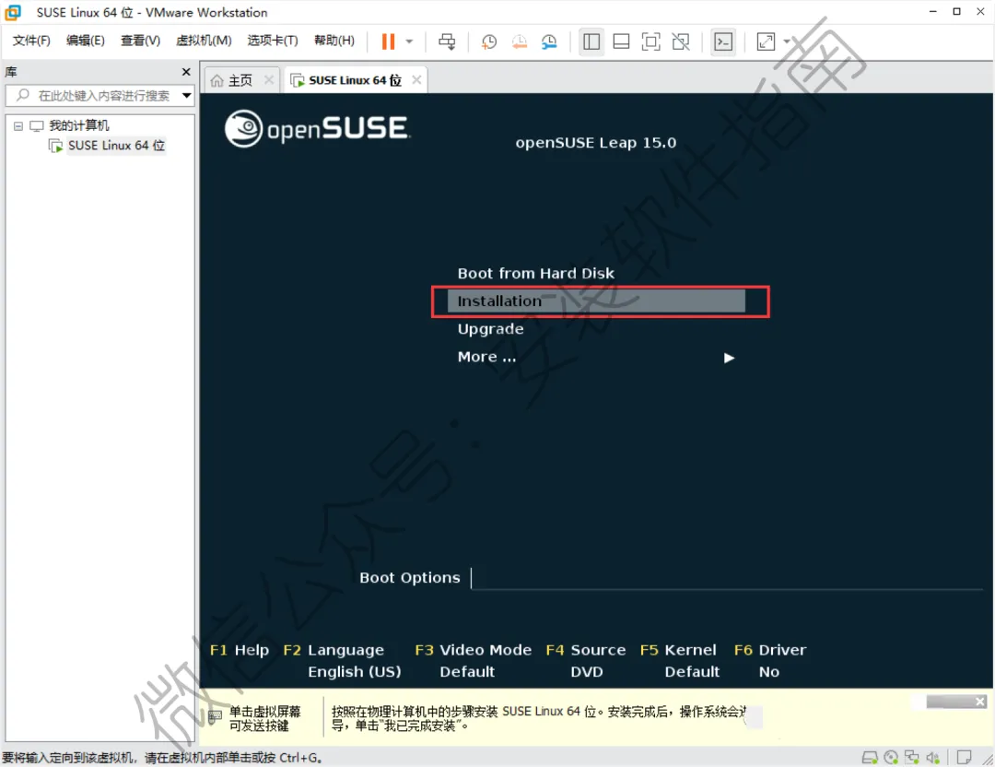Click the F4 Source option
995x767 pixels.
click(x=585, y=650)
